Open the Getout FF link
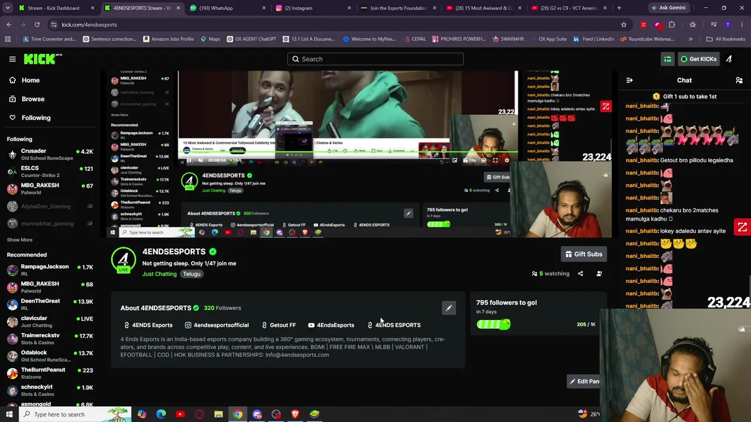 pos(278,325)
